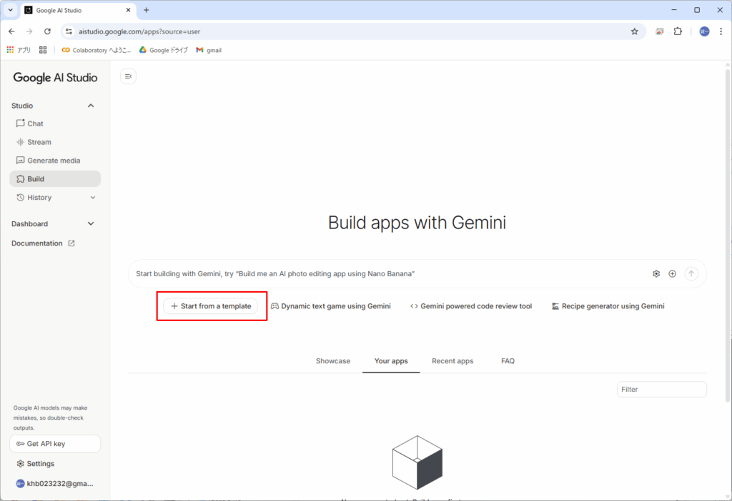Open the tab groups grid icon in bookmarks bar
Viewport: 732px width, 501px height.
point(43,50)
